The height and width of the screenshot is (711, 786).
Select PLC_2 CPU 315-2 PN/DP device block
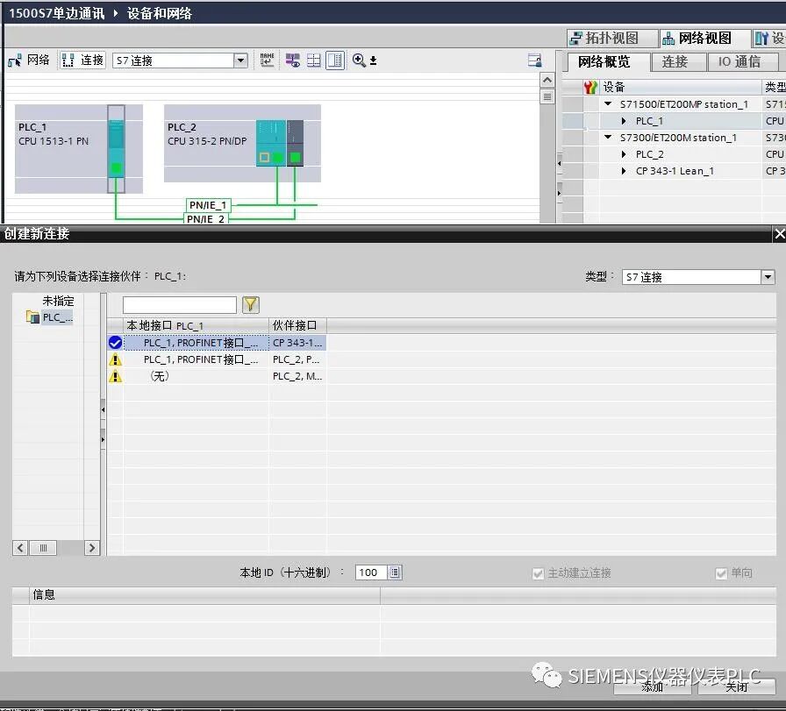(x=242, y=143)
